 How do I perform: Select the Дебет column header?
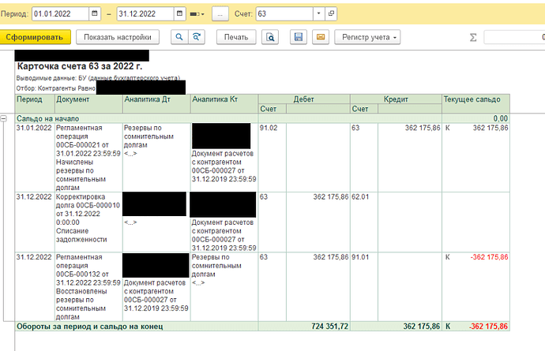pyautogui.click(x=304, y=99)
